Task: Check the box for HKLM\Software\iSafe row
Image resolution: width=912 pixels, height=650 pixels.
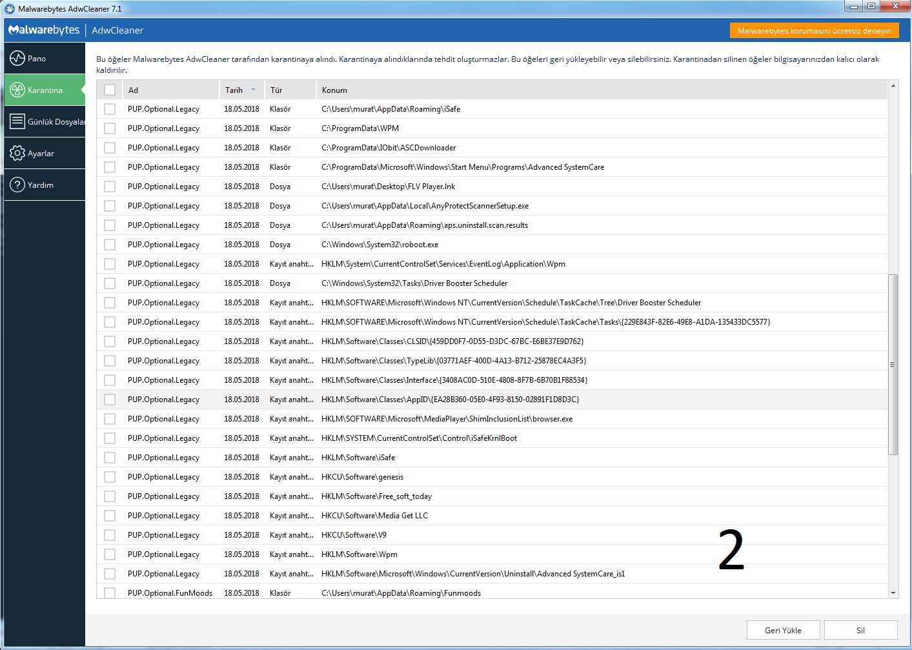Action: pyautogui.click(x=110, y=458)
